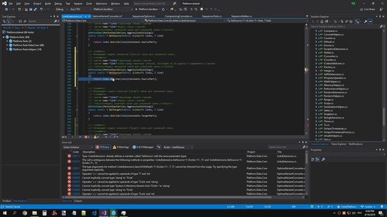Image resolution: width=387 pixels, height=217 pixels.
Task: Click the Search Solution Explorer field
Action: pyautogui.click(x=345, y=27)
